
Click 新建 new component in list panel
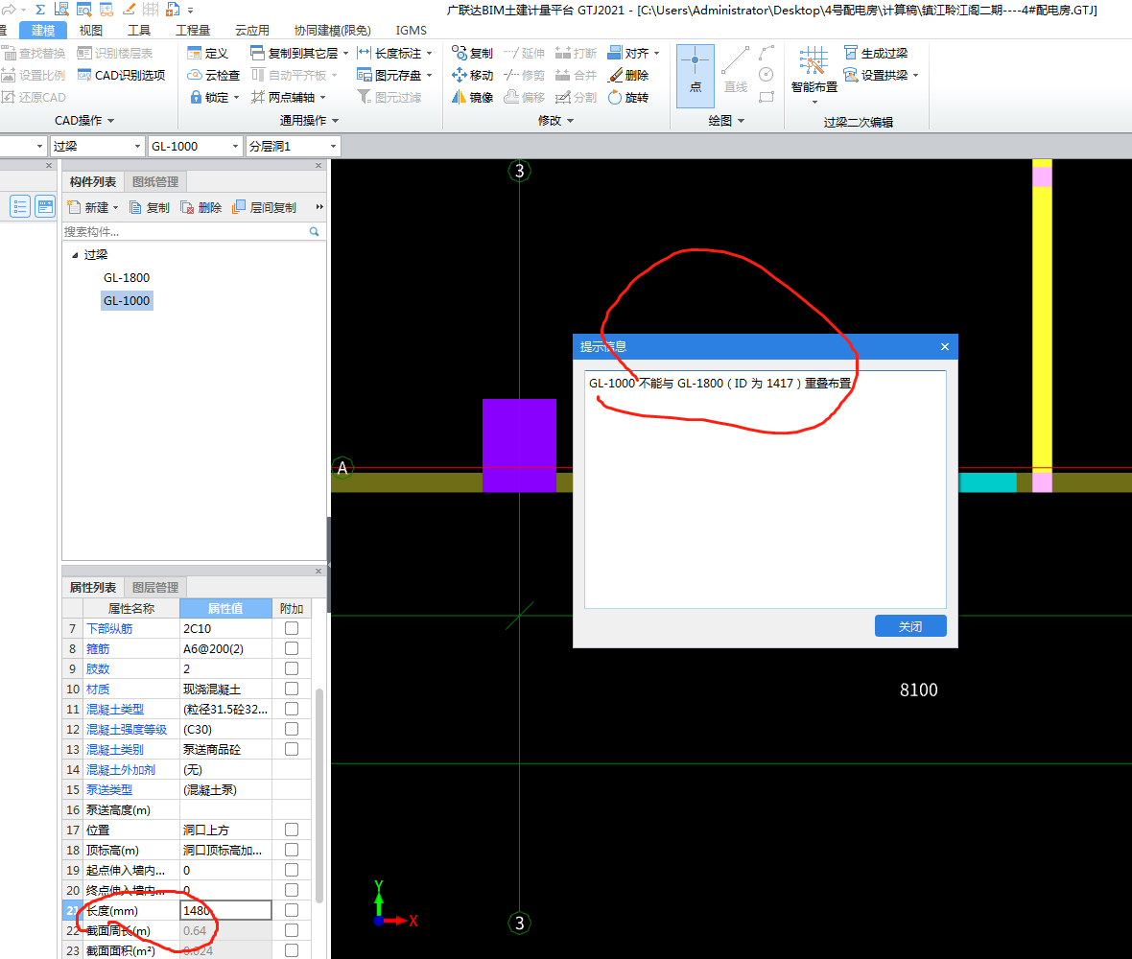tap(91, 208)
